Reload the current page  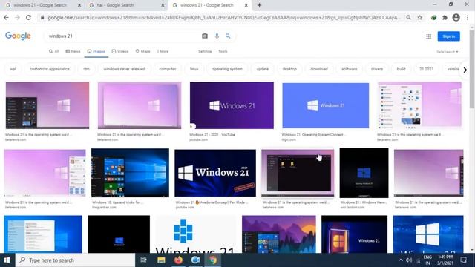tap(28, 18)
